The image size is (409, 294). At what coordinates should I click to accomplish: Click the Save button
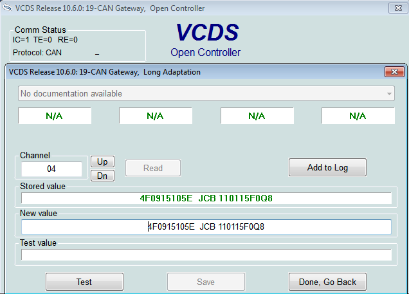[x=206, y=282]
